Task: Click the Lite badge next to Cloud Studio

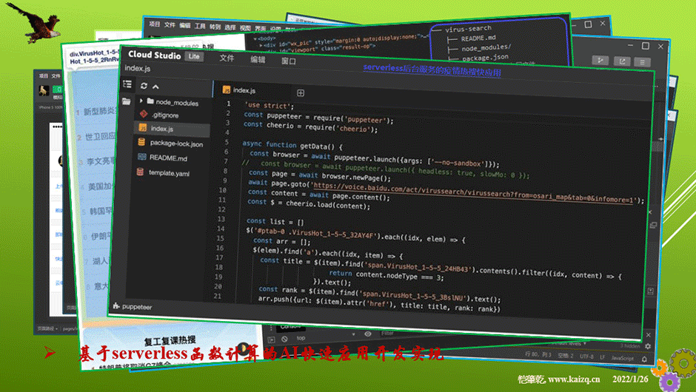Action: pyautogui.click(x=194, y=56)
